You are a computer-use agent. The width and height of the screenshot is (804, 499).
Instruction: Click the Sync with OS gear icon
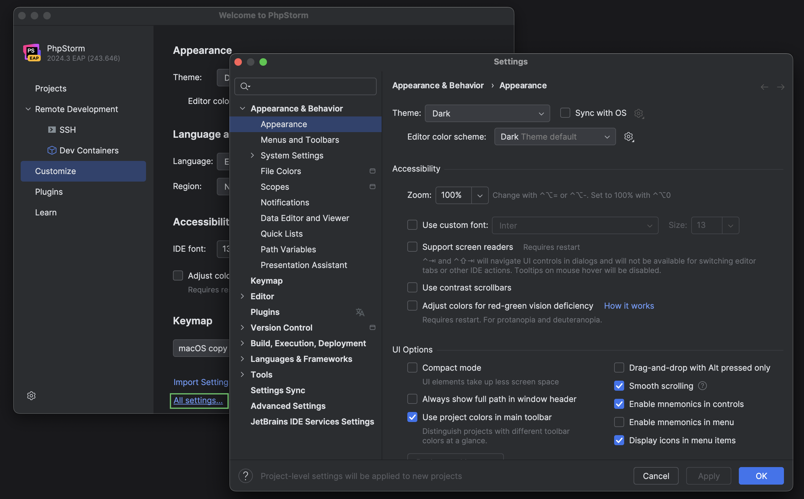pos(639,113)
